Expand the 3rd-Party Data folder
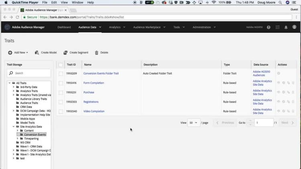This screenshot has width=301, height=169. 13,87
